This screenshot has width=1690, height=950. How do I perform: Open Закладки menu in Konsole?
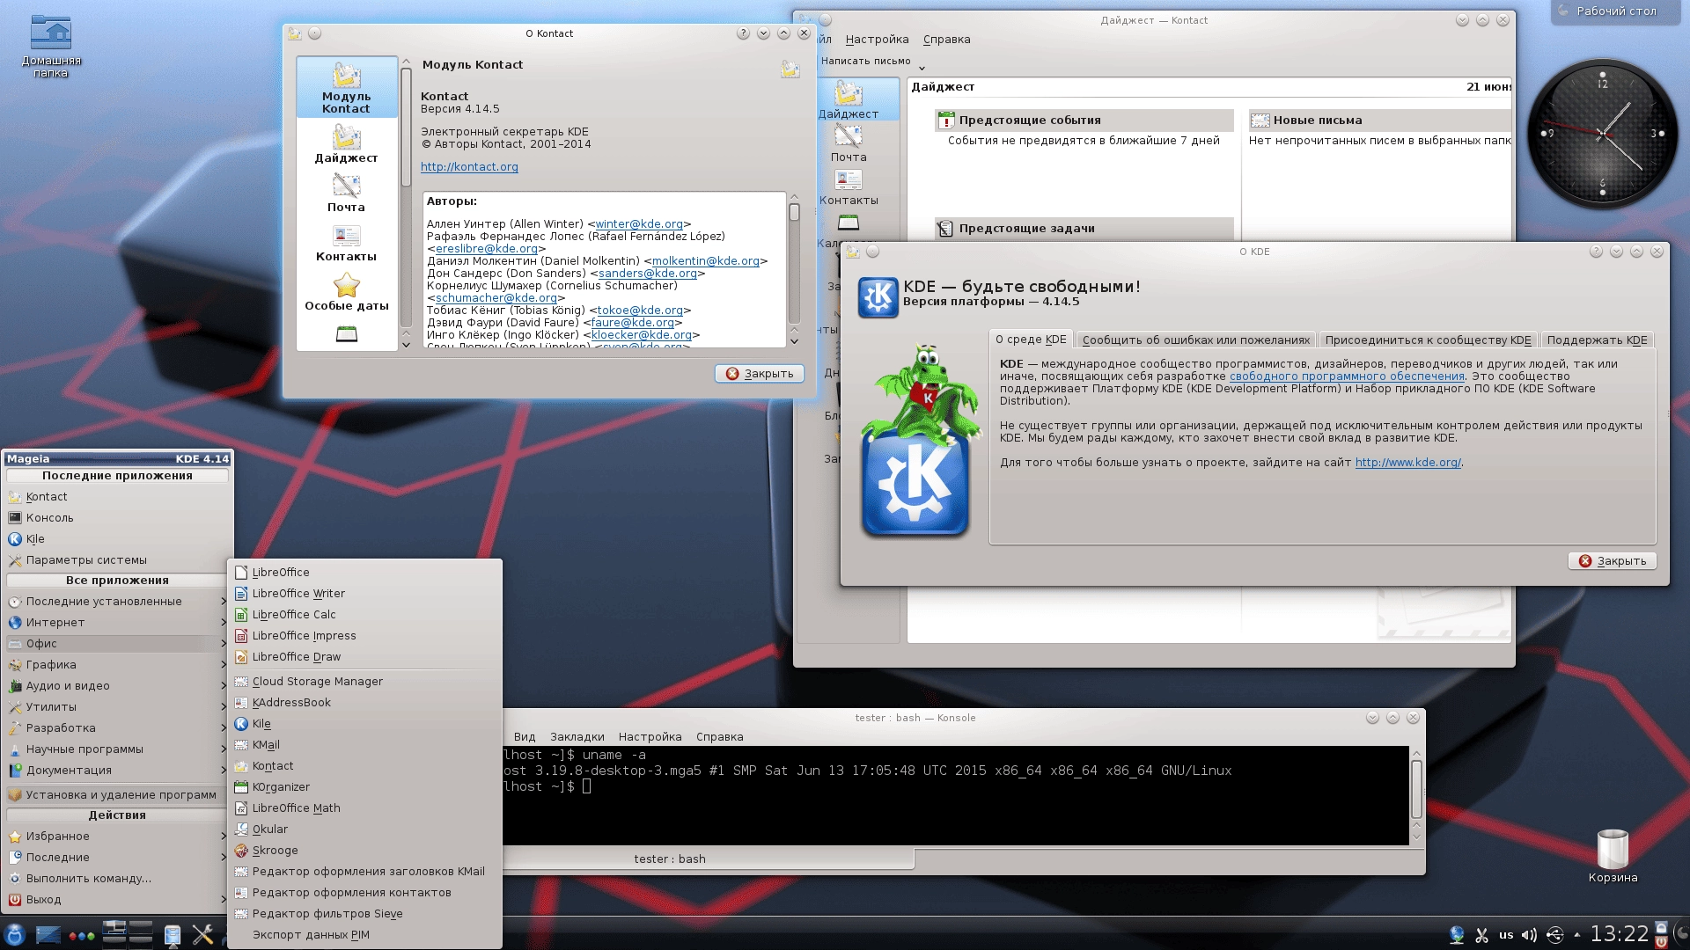click(577, 737)
